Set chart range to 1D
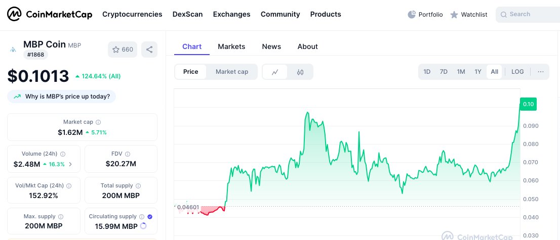This screenshot has width=560, height=240. tap(427, 72)
